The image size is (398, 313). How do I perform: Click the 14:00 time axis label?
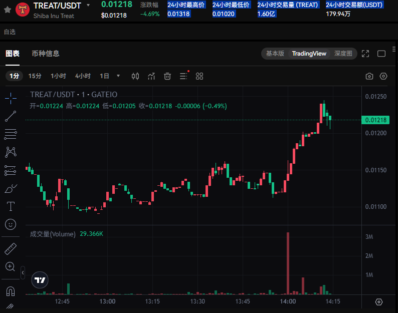click(x=288, y=301)
